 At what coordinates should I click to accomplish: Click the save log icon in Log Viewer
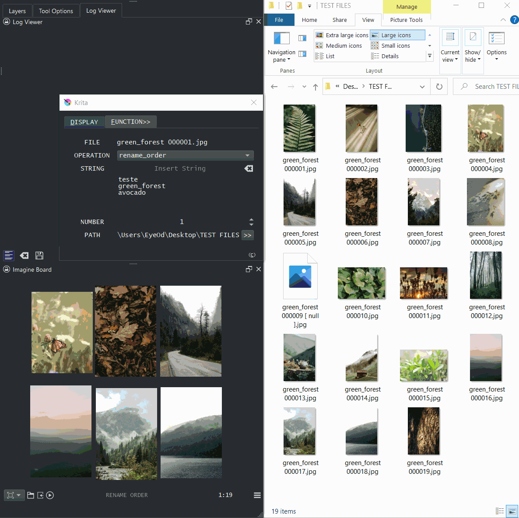(39, 255)
